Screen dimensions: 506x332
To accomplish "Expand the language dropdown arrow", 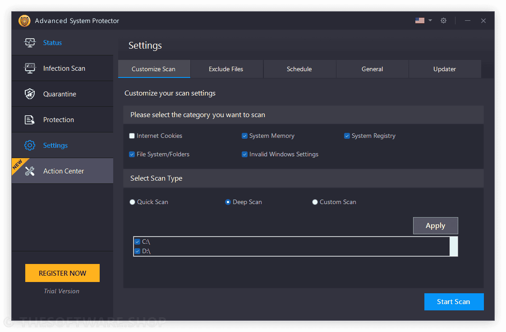I will point(430,20).
